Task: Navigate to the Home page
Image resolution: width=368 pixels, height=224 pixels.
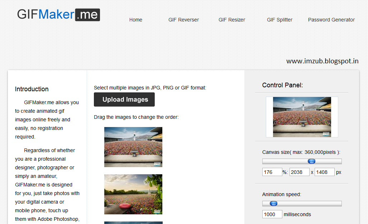Action: click(x=135, y=20)
